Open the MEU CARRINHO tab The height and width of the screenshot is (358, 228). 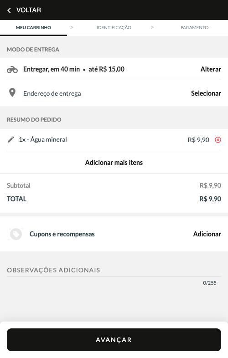(x=33, y=28)
